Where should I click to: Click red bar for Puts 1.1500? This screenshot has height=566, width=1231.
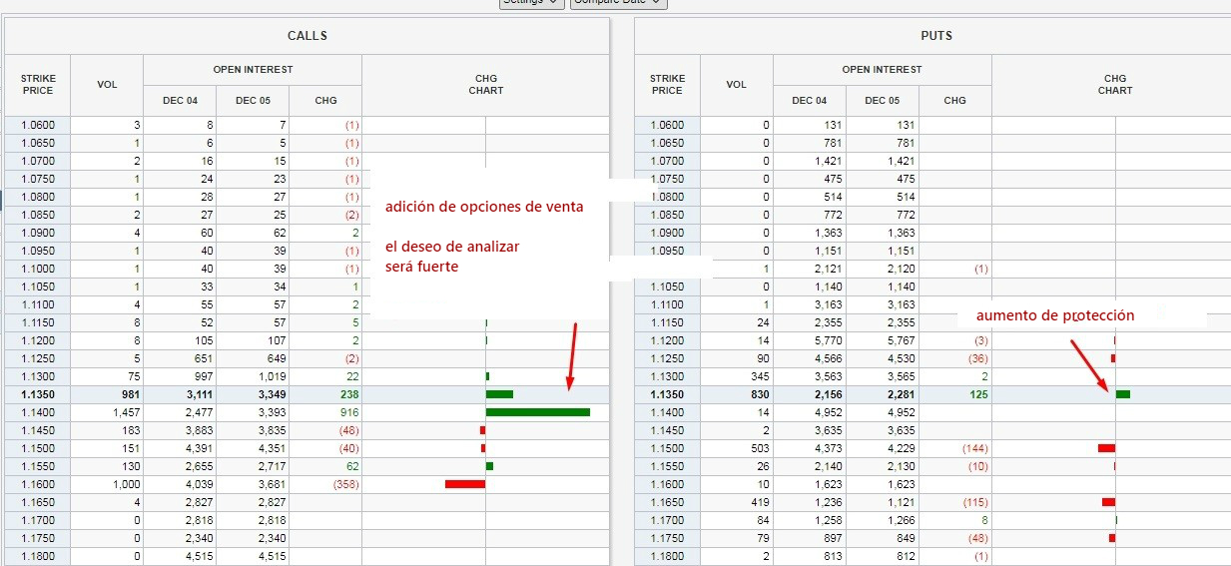[x=1106, y=448]
